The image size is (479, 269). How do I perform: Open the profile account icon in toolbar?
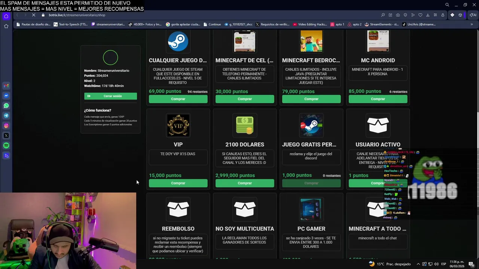click(443, 15)
